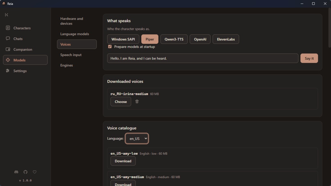Click the Downloaded voices heading
The width and height of the screenshot is (331, 186).
click(x=125, y=82)
